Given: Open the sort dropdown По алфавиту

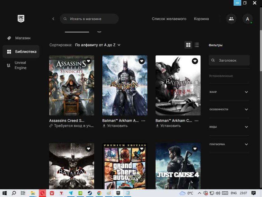Looking at the screenshot, I should 98,45.
